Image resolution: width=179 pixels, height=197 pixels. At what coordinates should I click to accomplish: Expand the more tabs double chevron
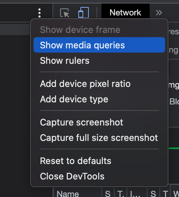click(159, 13)
